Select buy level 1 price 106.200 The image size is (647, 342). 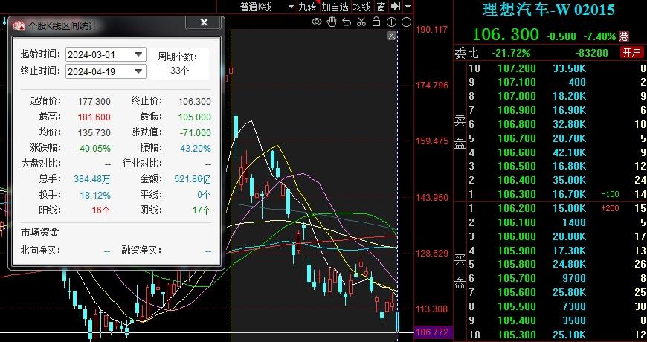click(x=517, y=208)
